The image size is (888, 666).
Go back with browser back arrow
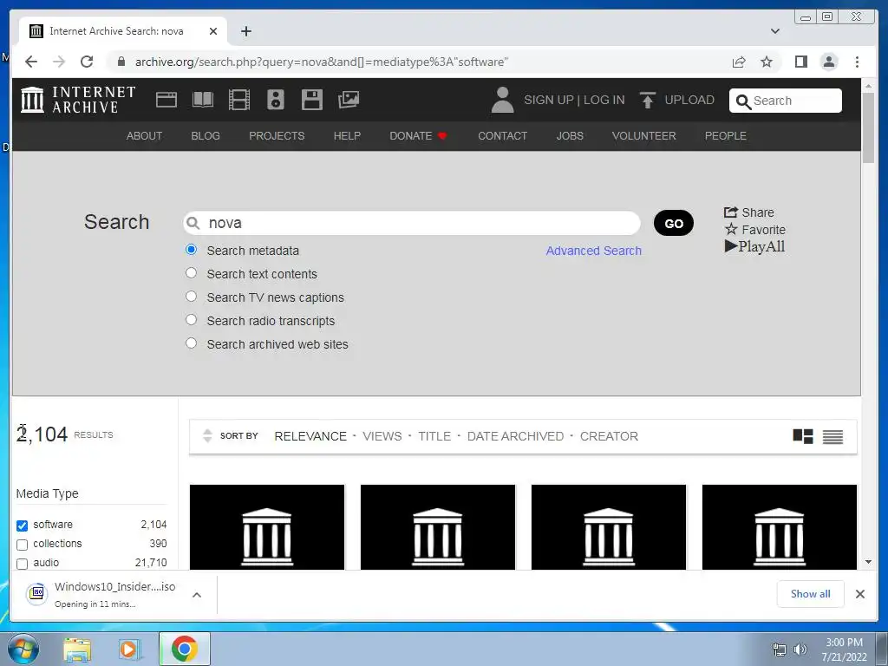point(31,62)
